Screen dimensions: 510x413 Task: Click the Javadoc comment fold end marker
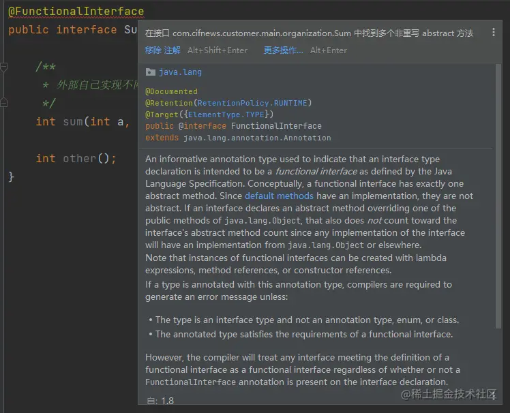pyautogui.click(x=3, y=103)
